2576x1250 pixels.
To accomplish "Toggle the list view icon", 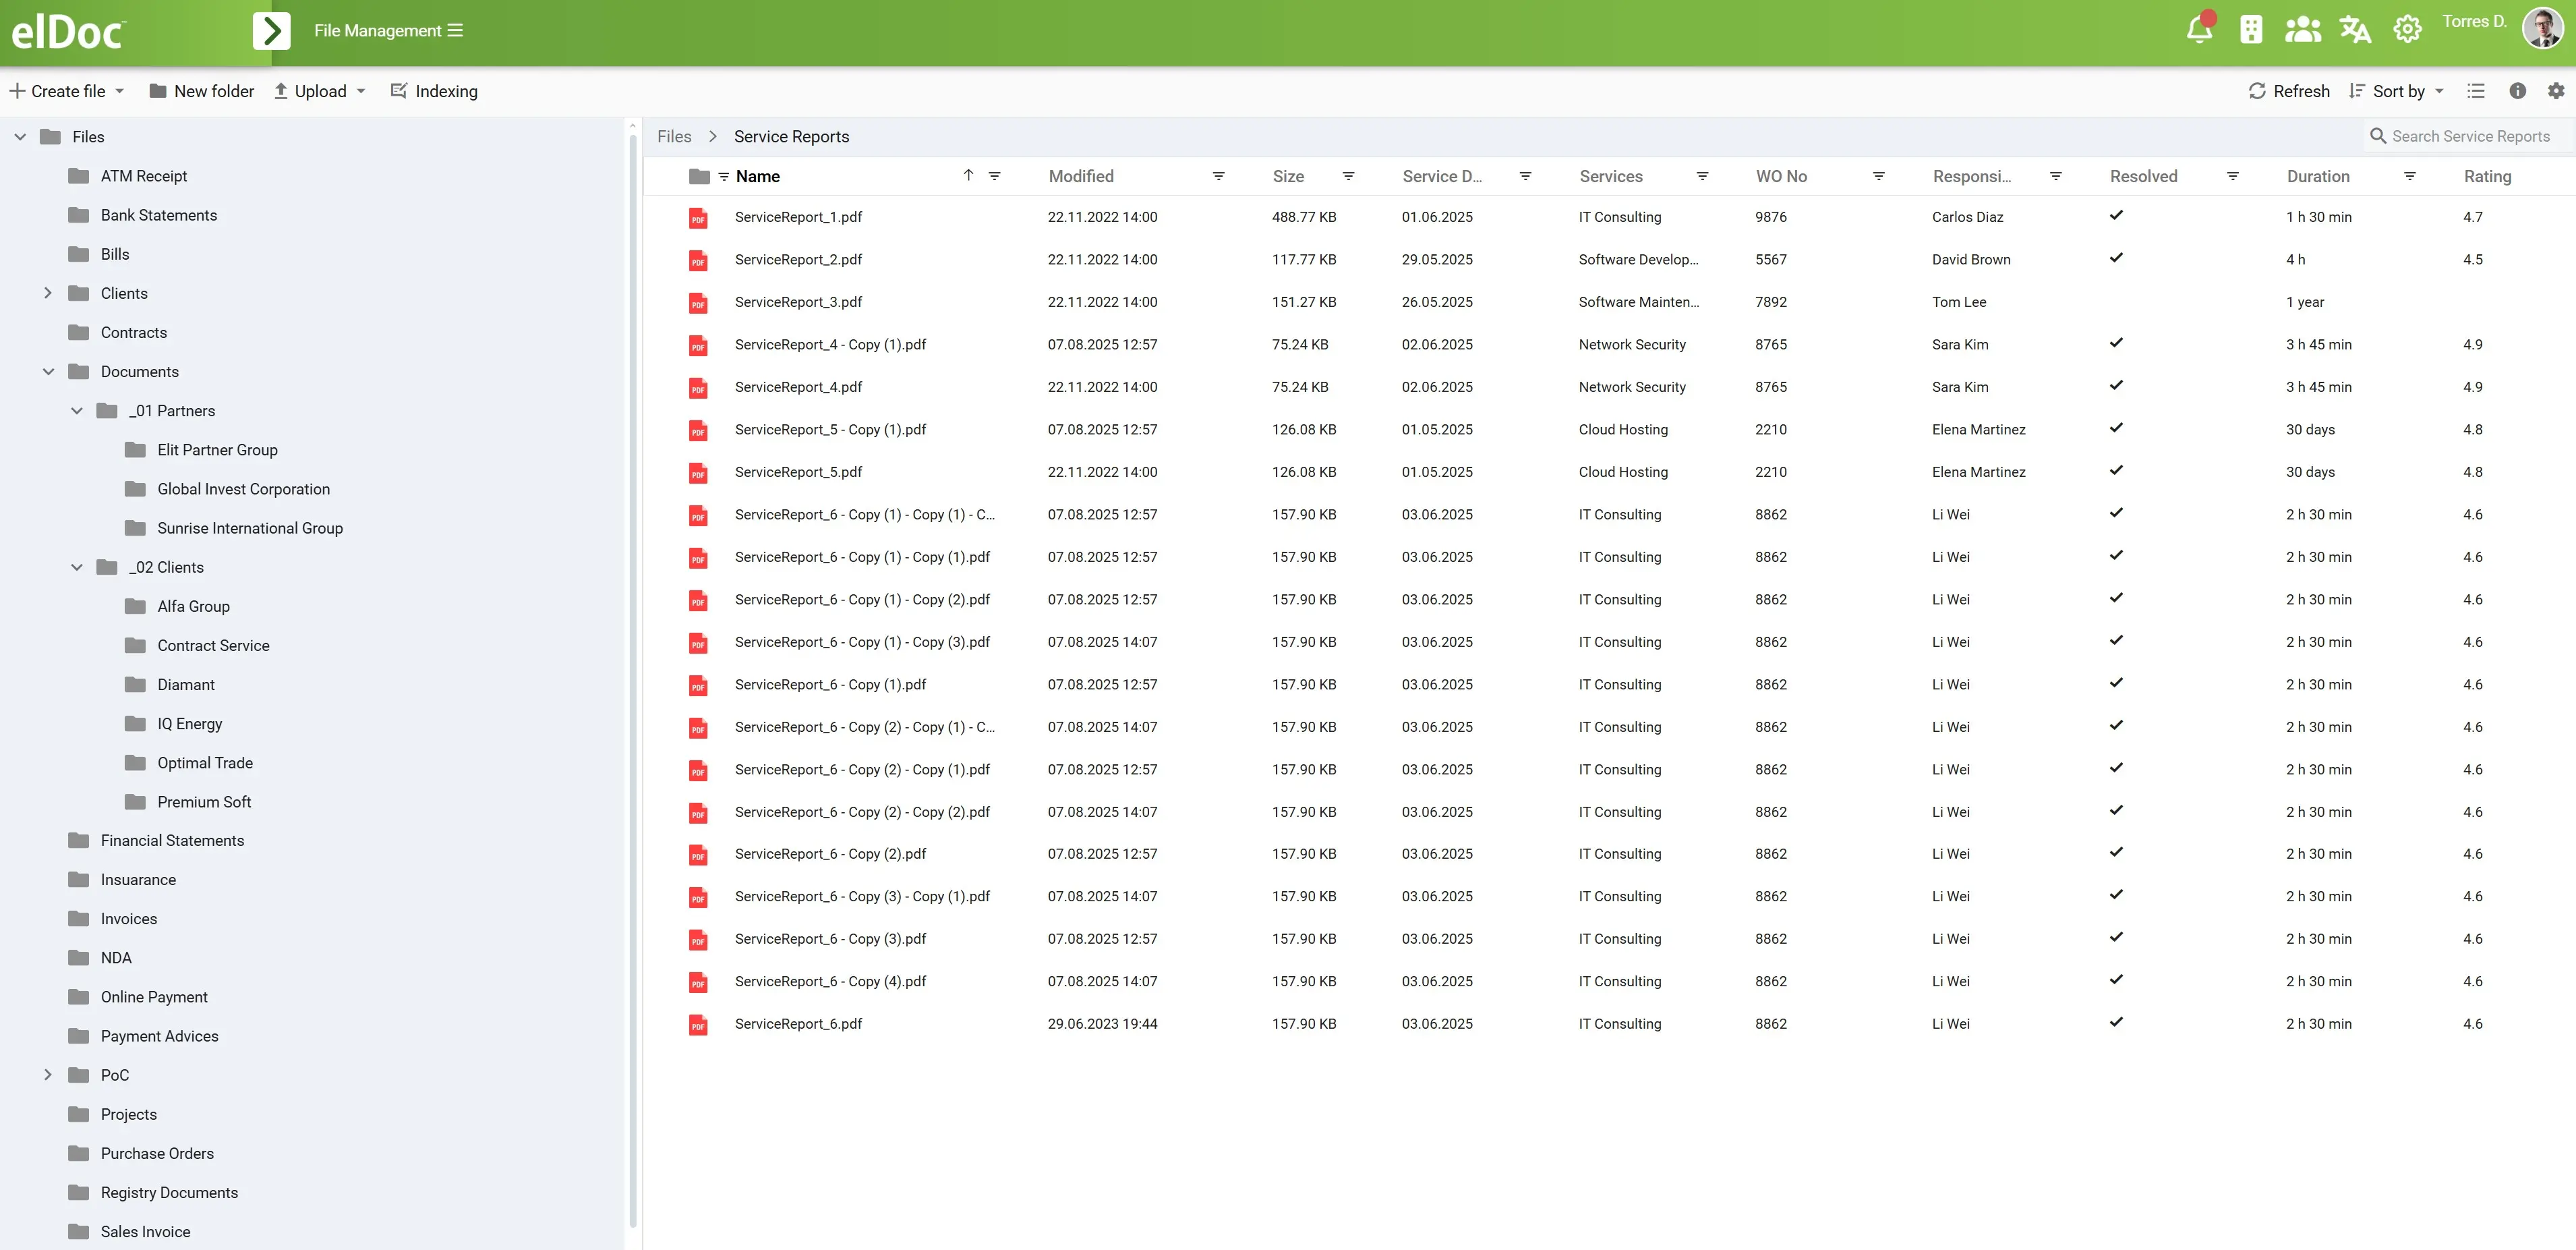I will point(2476,91).
